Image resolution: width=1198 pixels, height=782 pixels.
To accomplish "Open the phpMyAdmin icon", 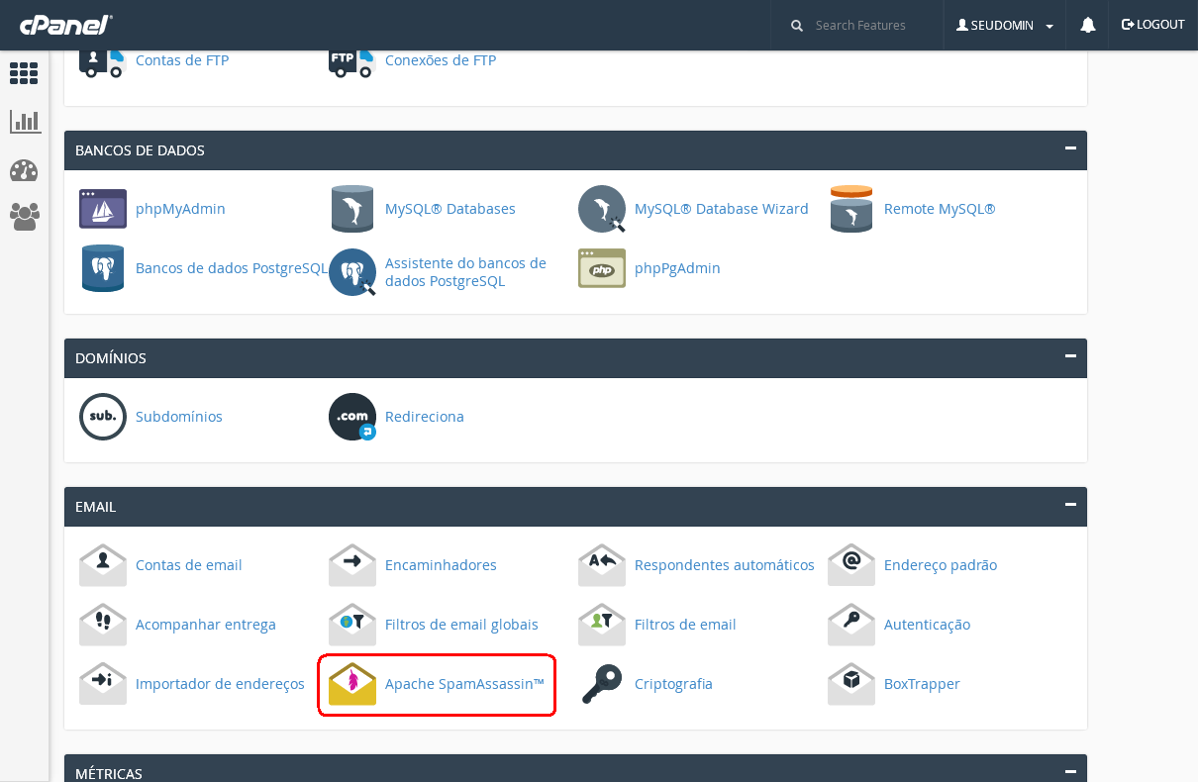I will point(103,209).
